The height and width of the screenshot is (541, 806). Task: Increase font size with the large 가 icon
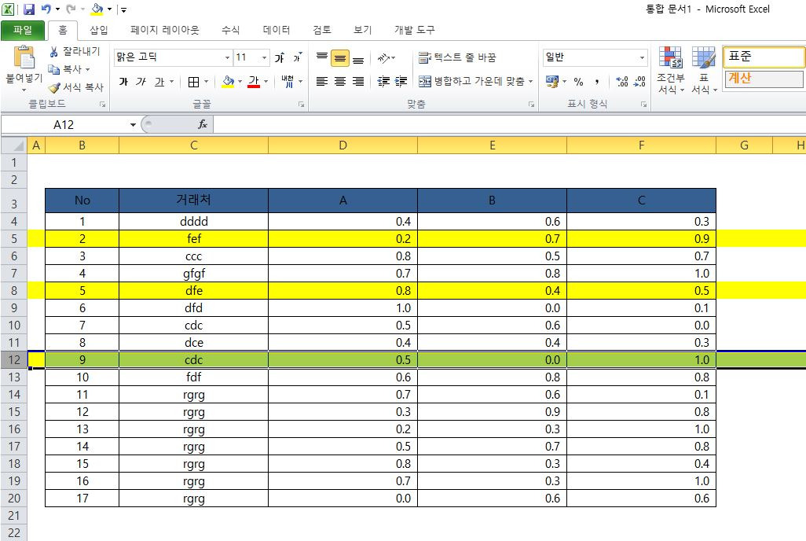tap(280, 57)
